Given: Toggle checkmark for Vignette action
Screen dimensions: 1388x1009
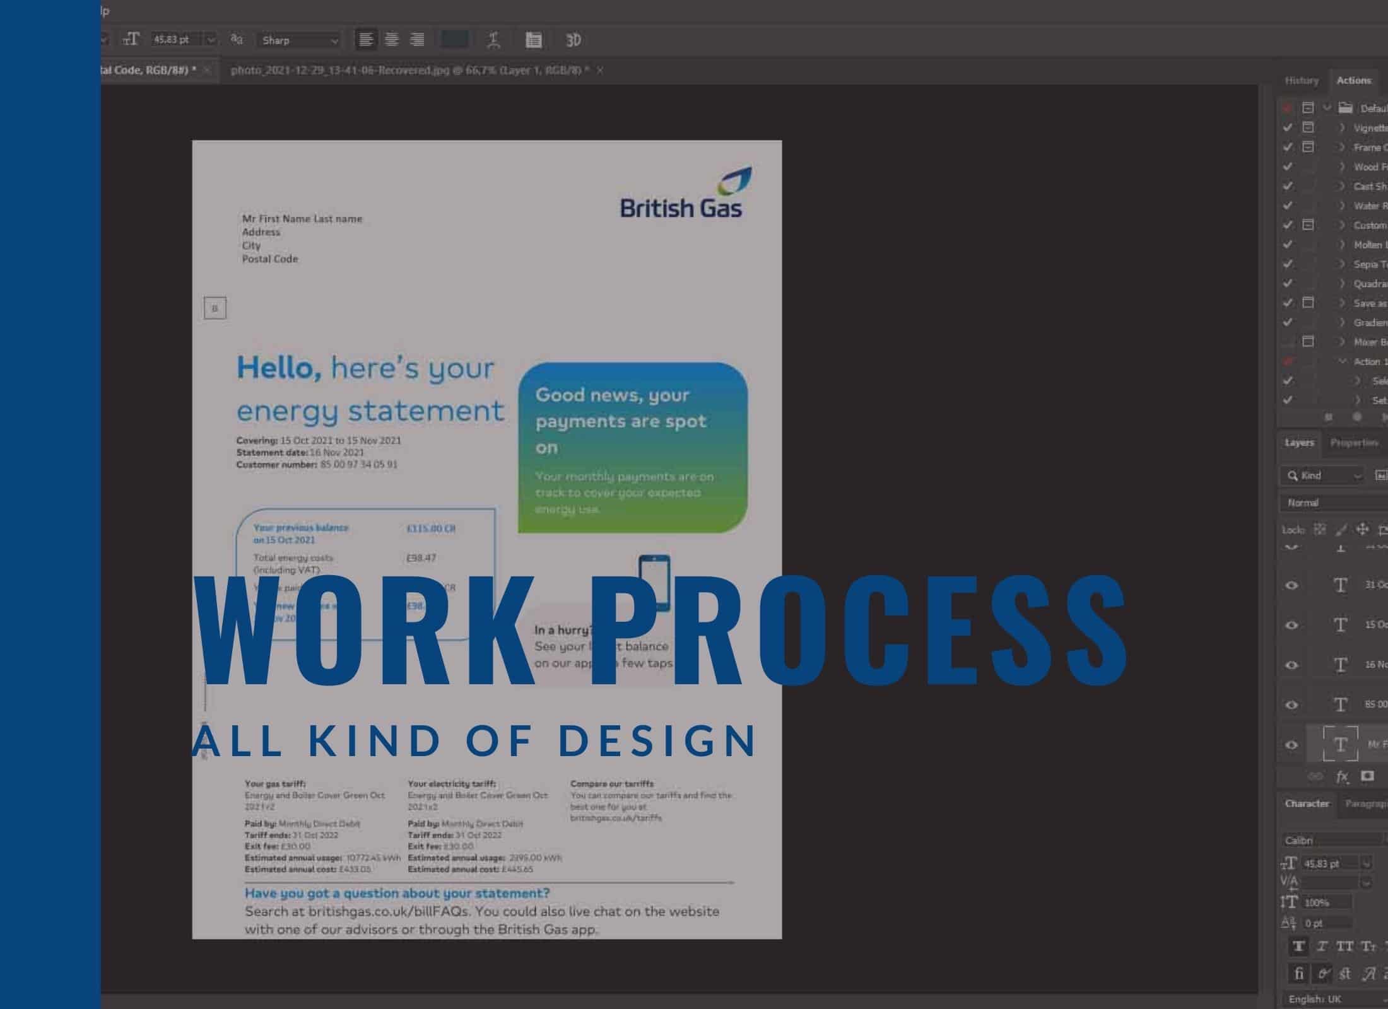Looking at the screenshot, I should point(1288,127).
